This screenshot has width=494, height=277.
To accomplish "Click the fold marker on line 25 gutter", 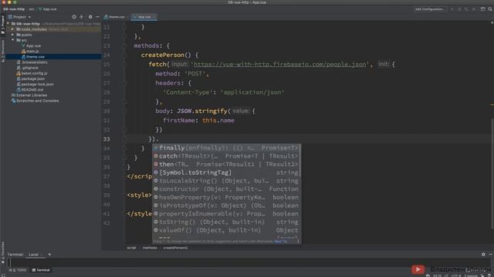I will coord(125,65).
